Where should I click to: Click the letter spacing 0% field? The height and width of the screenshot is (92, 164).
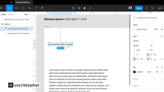tap(151, 50)
